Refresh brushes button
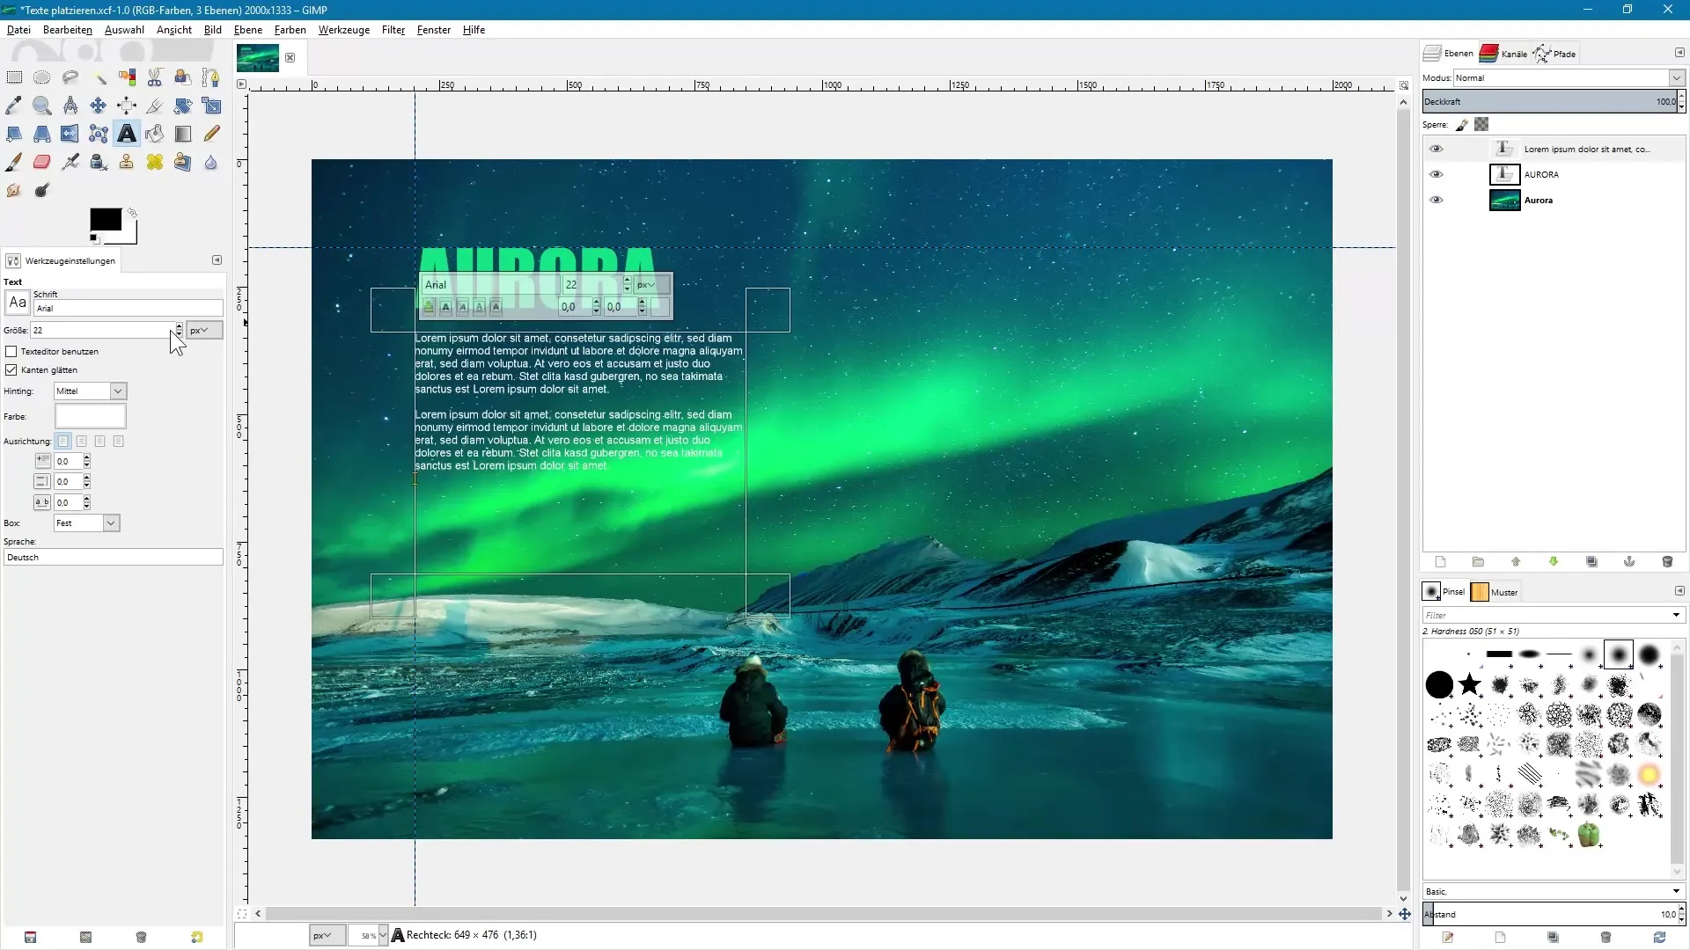The width and height of the screenshot is (1690, 950). [1659, 938]
